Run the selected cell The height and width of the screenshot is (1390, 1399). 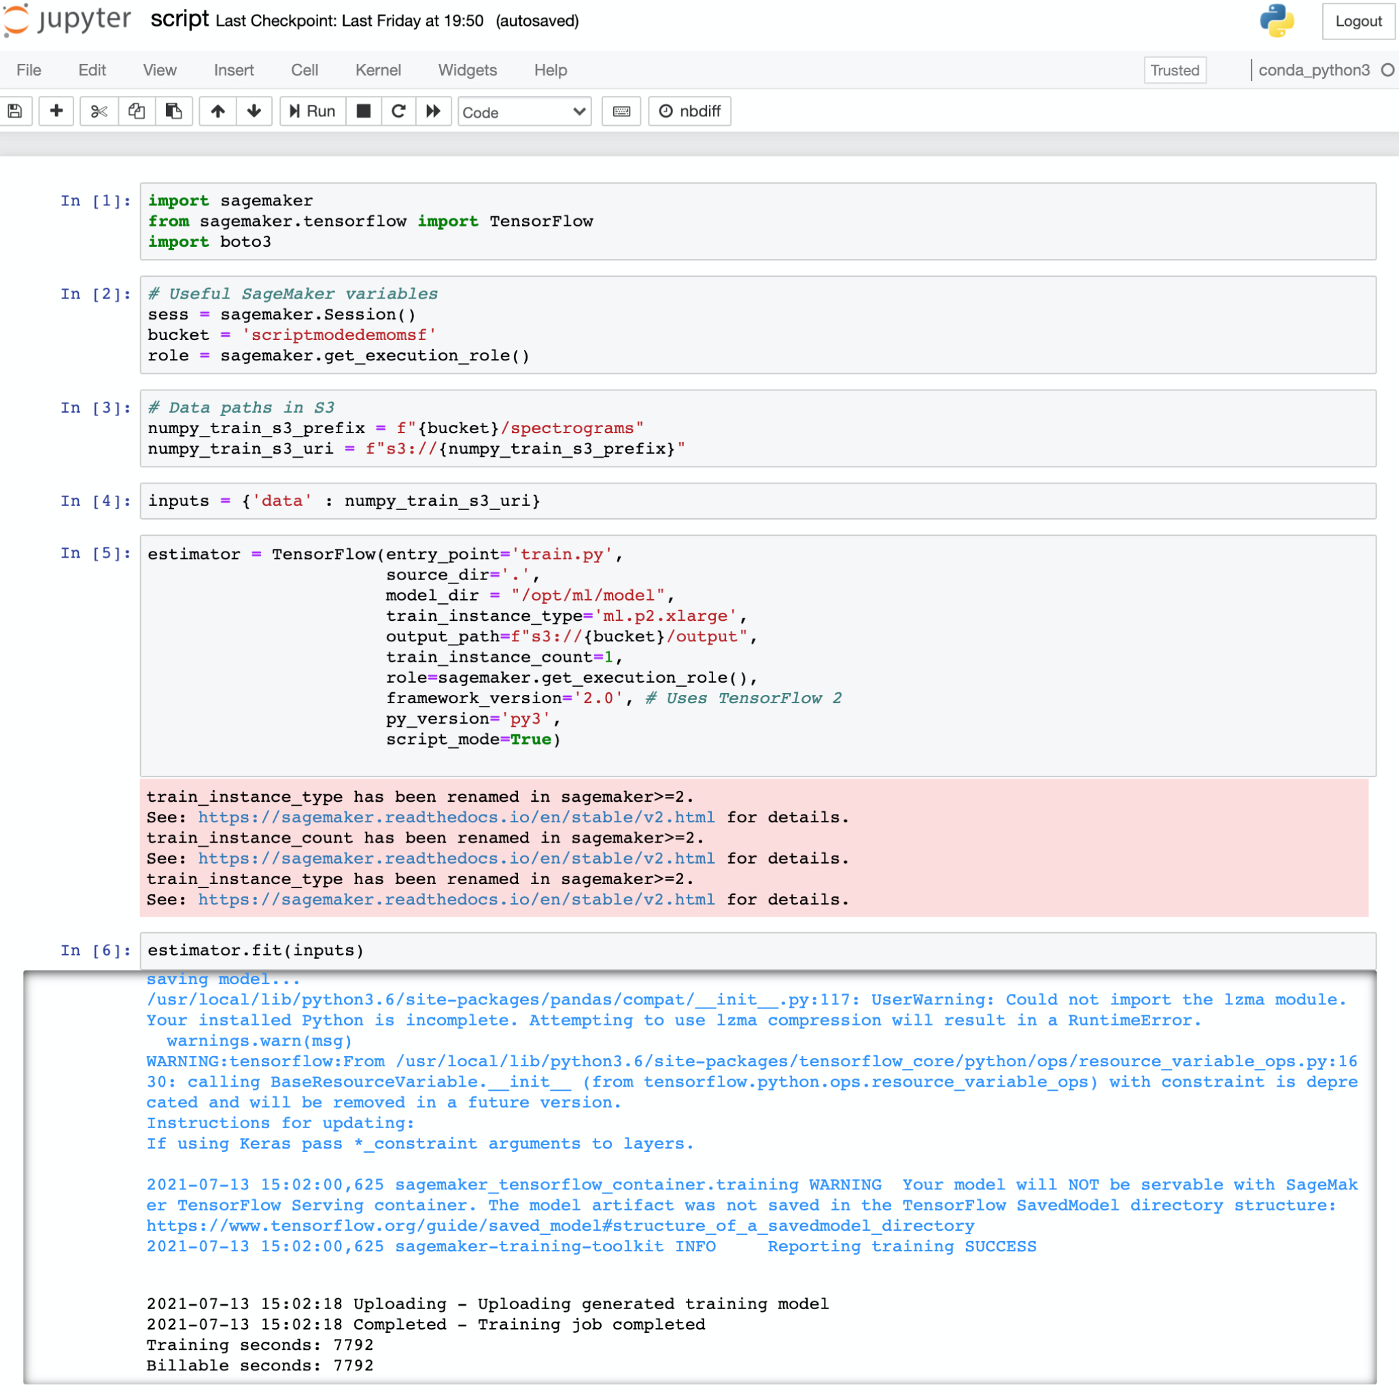(x=313, y=111)
